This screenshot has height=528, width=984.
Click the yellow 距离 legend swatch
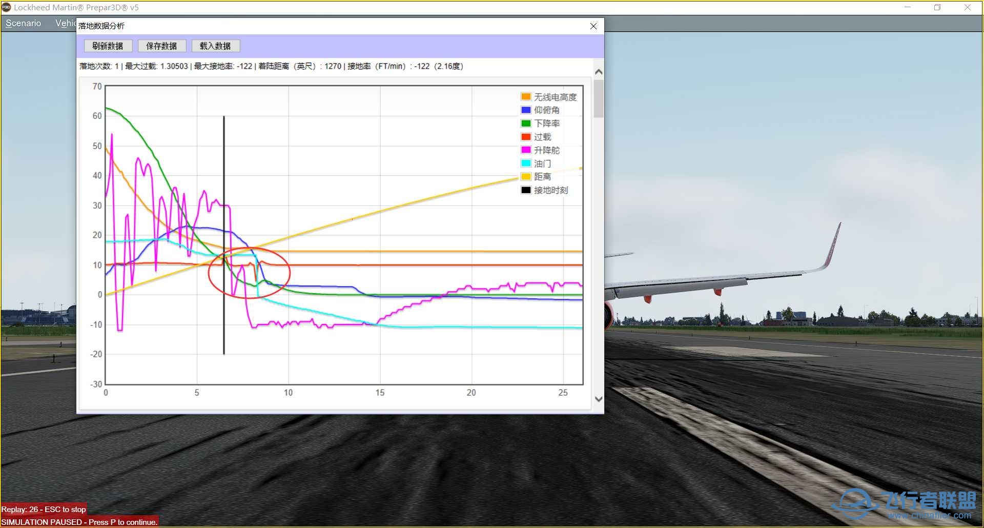[x=526, y=176]
